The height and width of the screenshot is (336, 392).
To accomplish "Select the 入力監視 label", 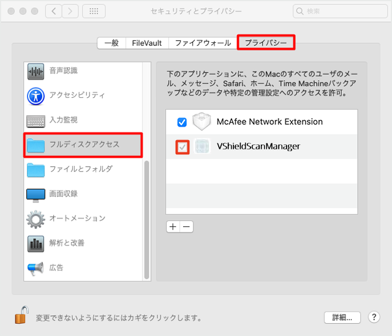I will (x=64, y=120).
